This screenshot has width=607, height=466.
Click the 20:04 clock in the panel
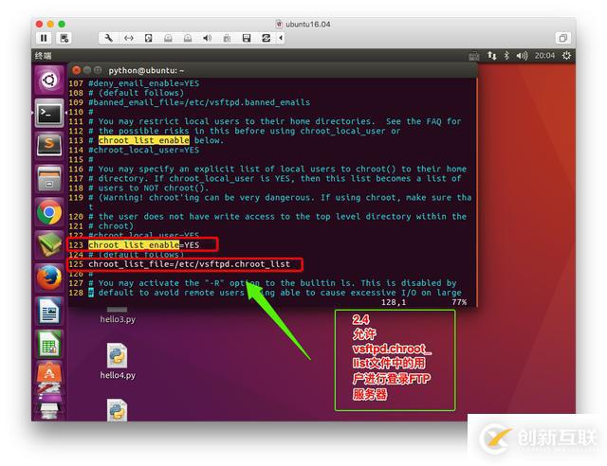pos(544,56)
